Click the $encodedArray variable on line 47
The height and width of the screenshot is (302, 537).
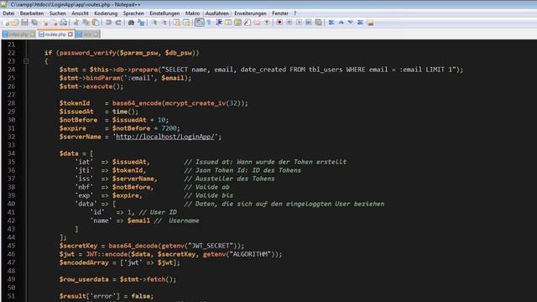click(x=84, y=263)
